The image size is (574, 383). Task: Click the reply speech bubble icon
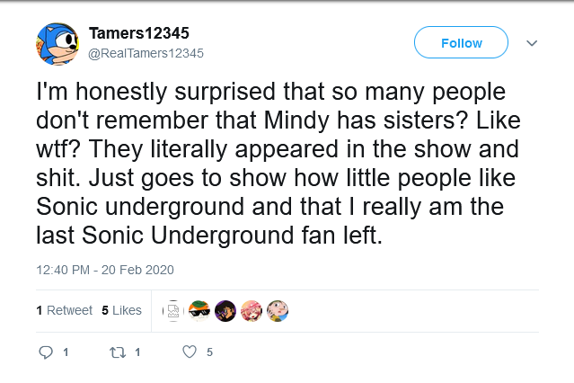(x=47, y=353)
